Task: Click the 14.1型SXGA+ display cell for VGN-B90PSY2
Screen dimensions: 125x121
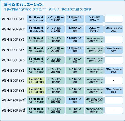Action: point(75,29)
